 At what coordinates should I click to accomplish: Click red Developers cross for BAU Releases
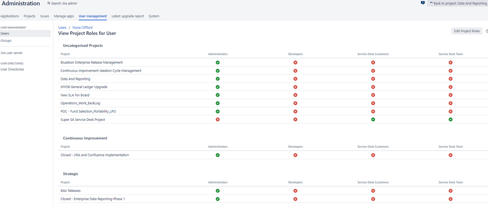pyautogui.click(x=295, y=190)
